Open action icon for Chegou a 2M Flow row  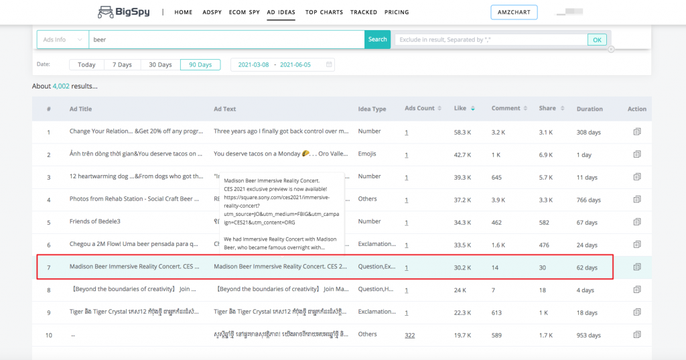[637, 245]
